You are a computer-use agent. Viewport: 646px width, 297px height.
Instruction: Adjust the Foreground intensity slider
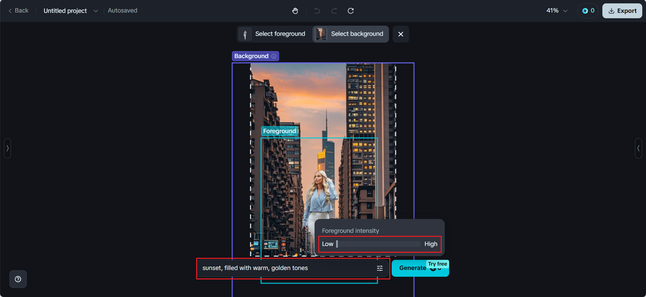pos(379,244)
